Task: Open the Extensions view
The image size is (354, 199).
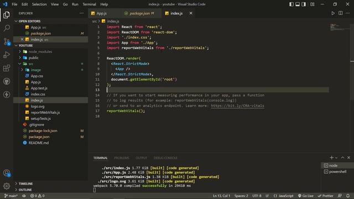Action: [x=7, y=68]
